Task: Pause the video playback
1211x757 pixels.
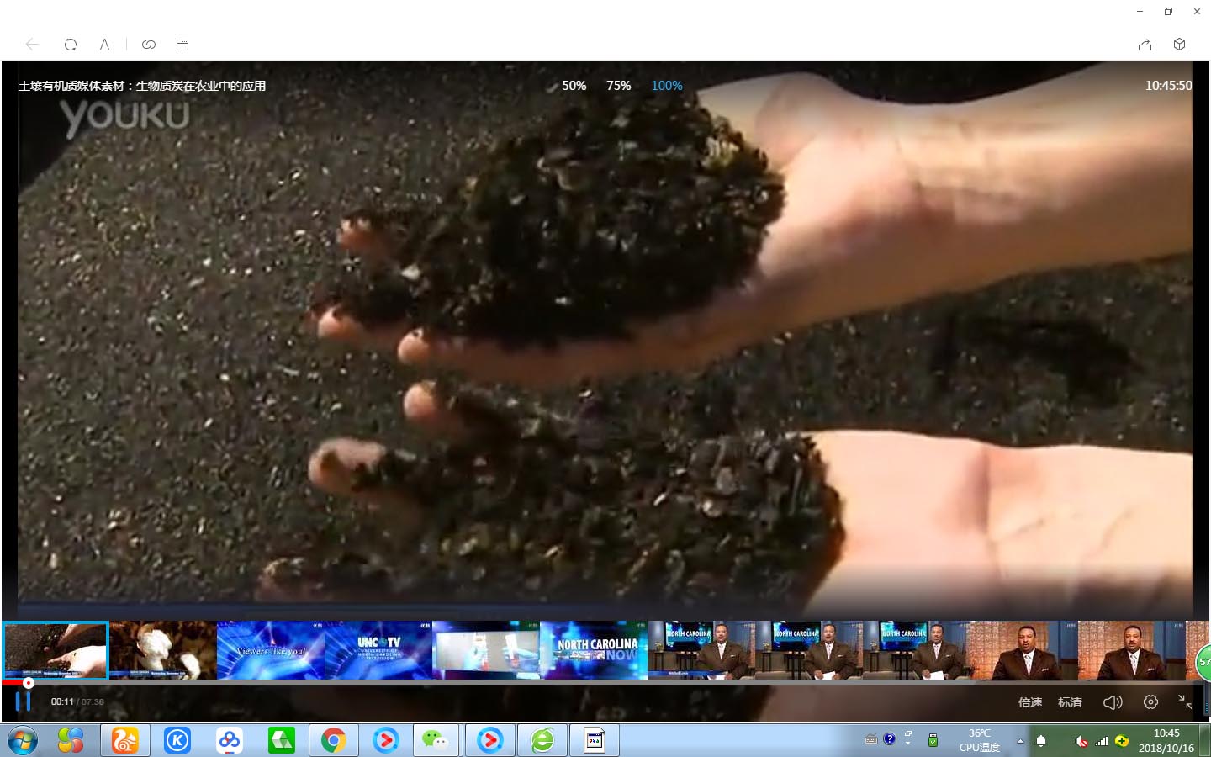Action: tap(23, 701)
